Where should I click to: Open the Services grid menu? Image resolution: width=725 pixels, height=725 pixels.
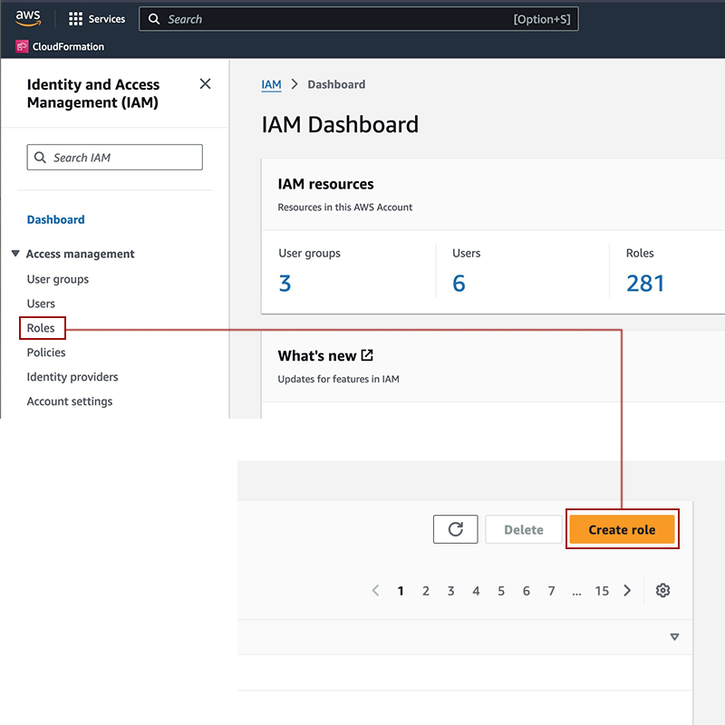coord(76,19)
